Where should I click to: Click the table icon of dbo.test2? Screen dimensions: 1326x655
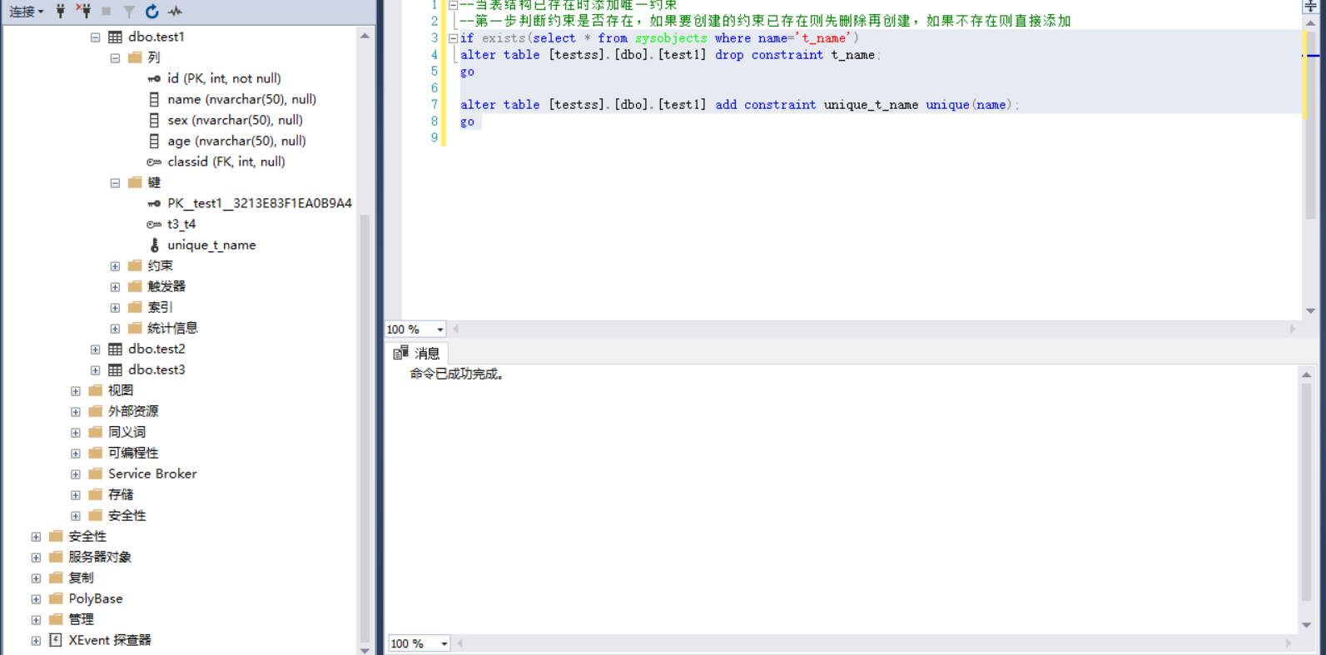(115, 349)
